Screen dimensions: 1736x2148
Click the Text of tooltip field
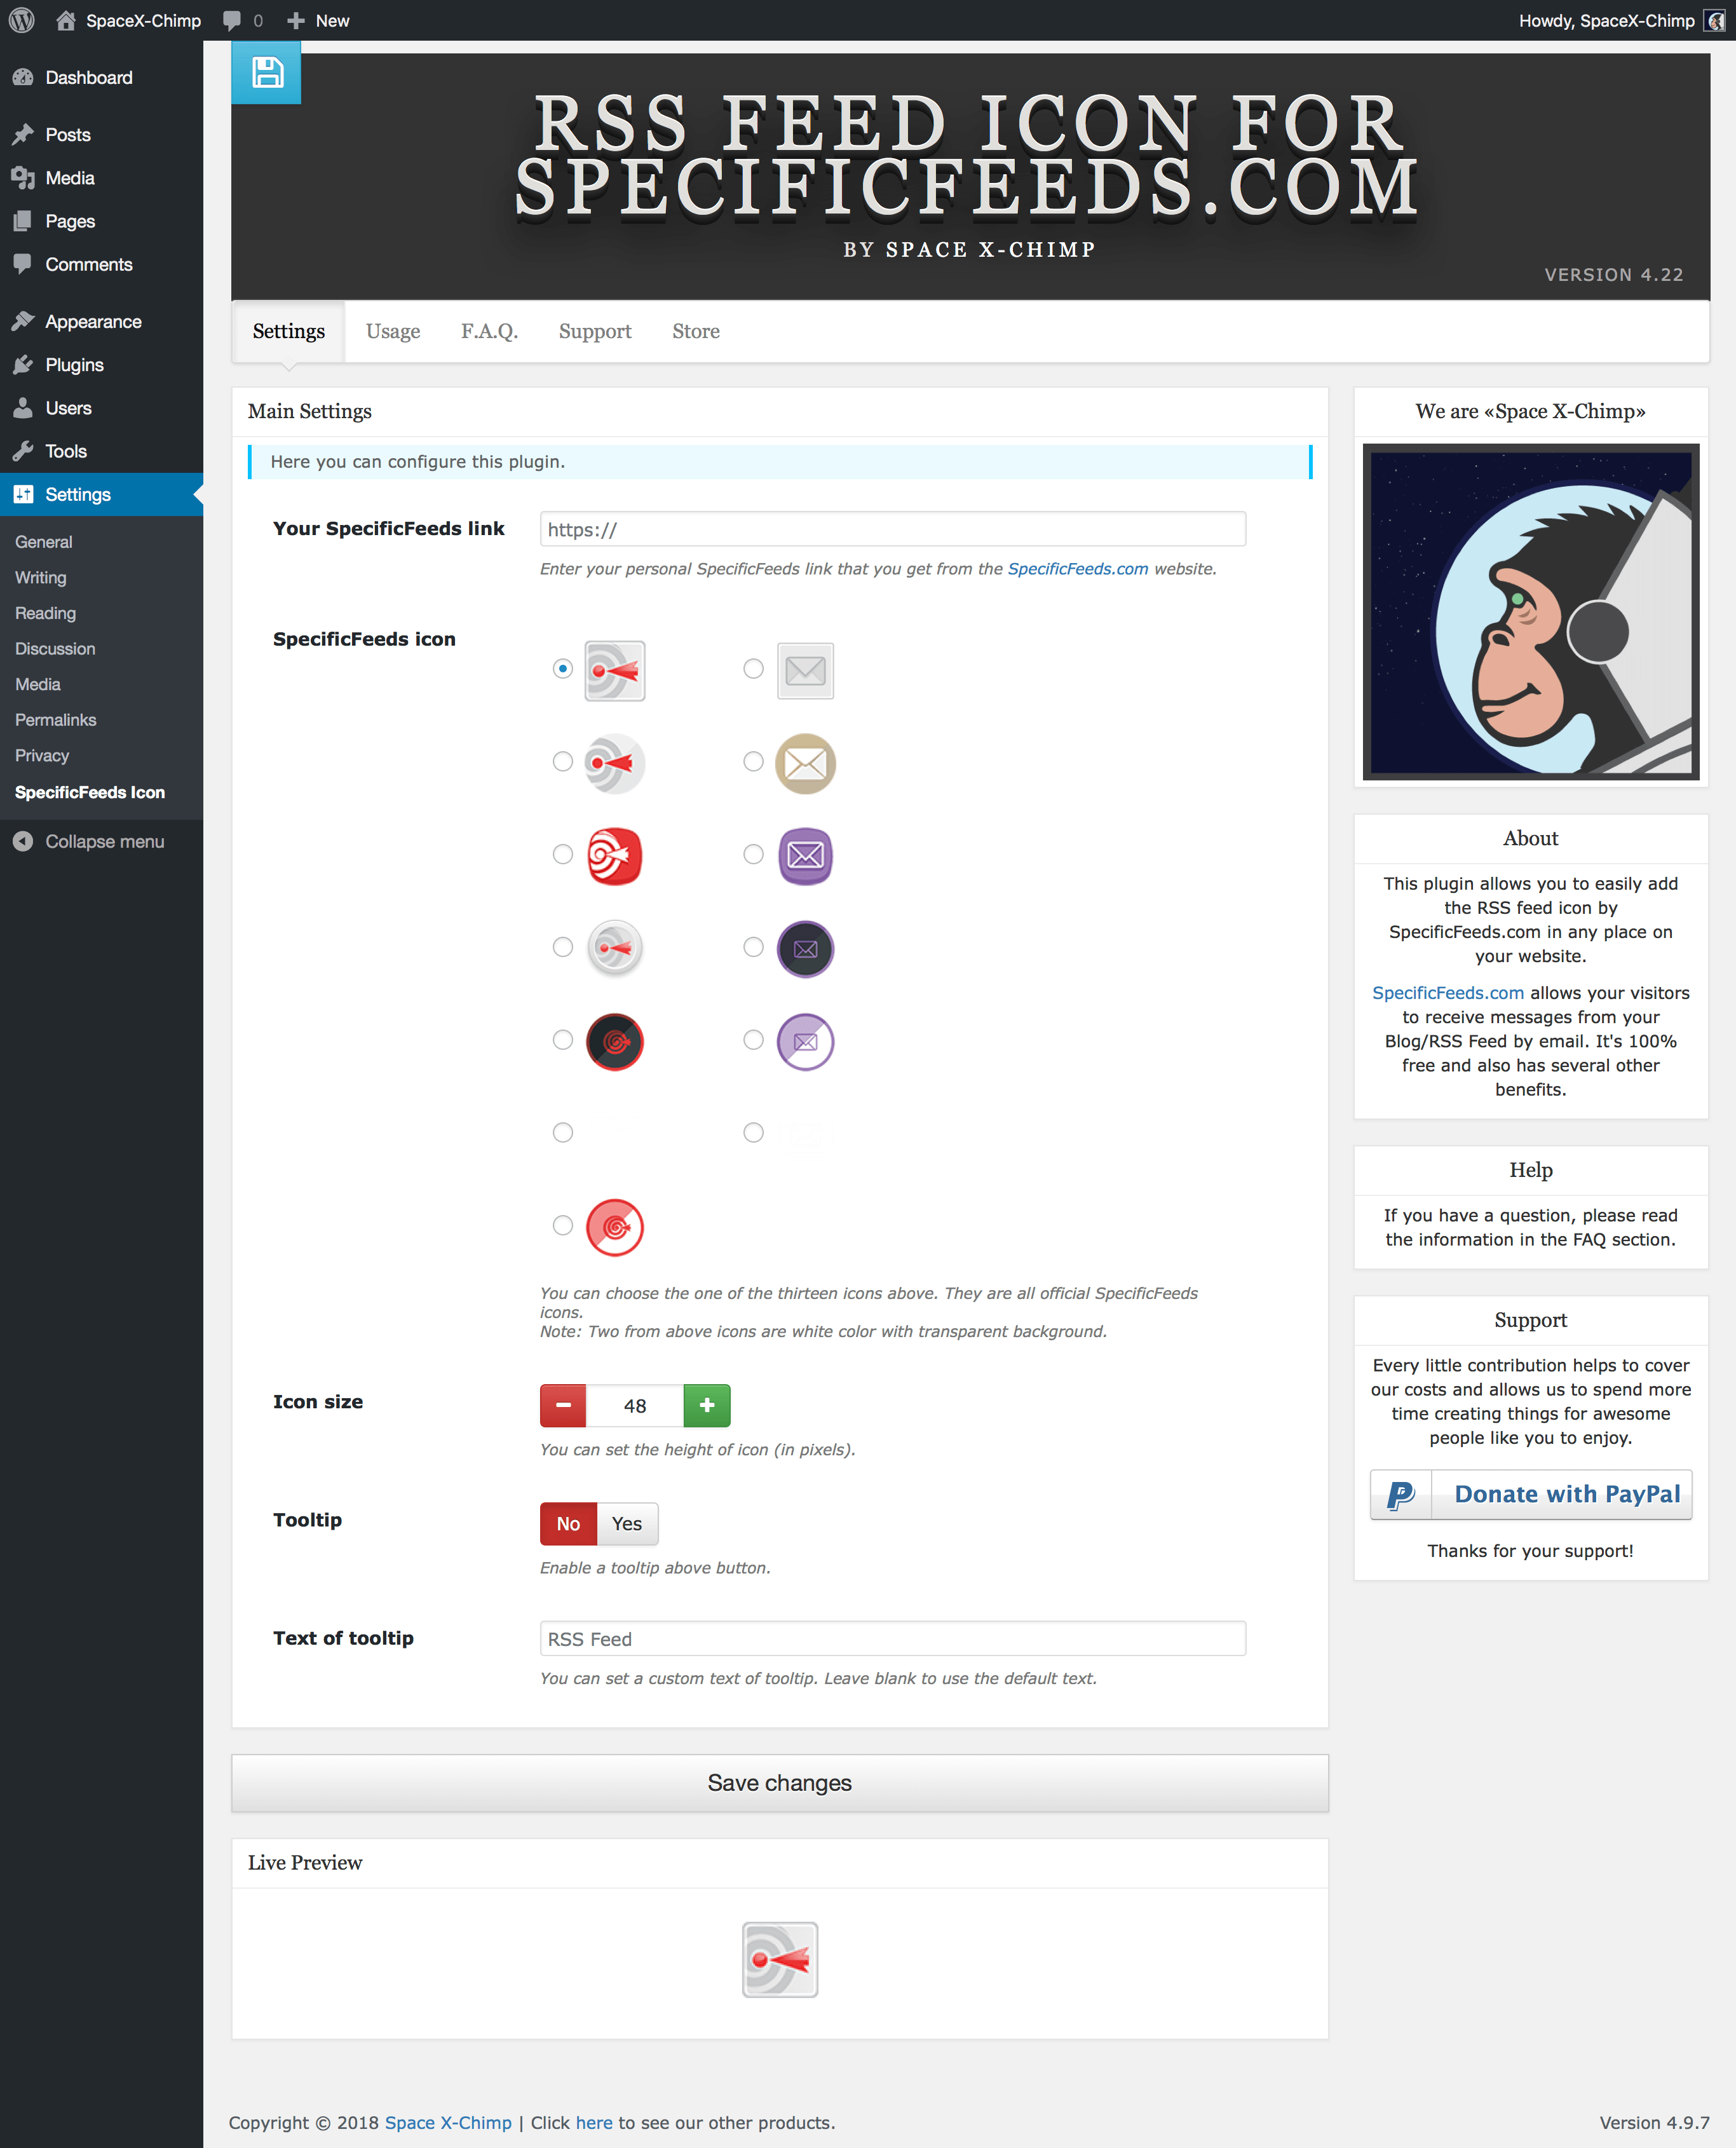(x=893, y=1638)
